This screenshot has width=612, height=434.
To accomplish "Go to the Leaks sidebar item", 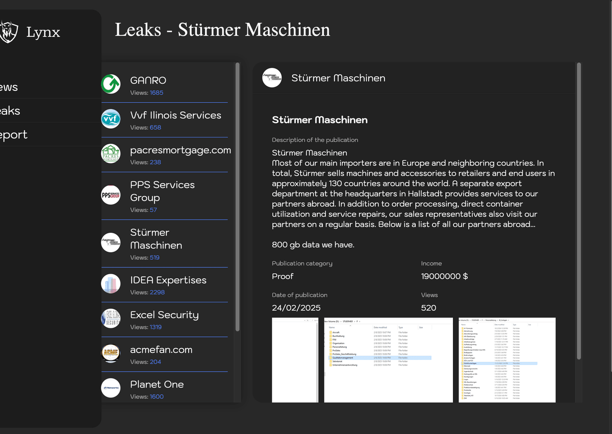I will click(x=50, y=111).
